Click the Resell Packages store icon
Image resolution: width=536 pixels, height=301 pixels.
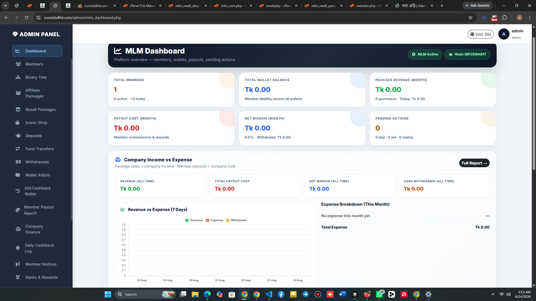click(x=18, y=110)
